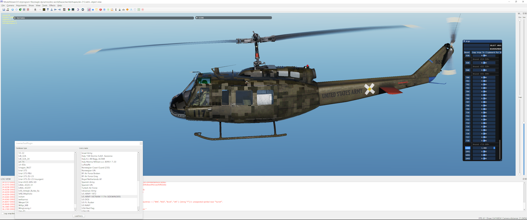Image resolution: width=527 pixels, height=220 pixels.
Task: Click the solid blue sphere toolbar icon
Action: coord(13,9)
